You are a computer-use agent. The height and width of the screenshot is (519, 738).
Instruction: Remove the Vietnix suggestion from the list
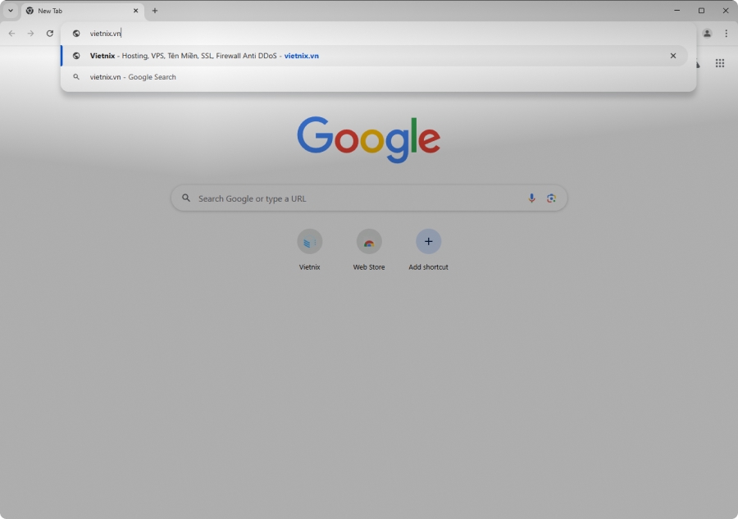(673, 56)
